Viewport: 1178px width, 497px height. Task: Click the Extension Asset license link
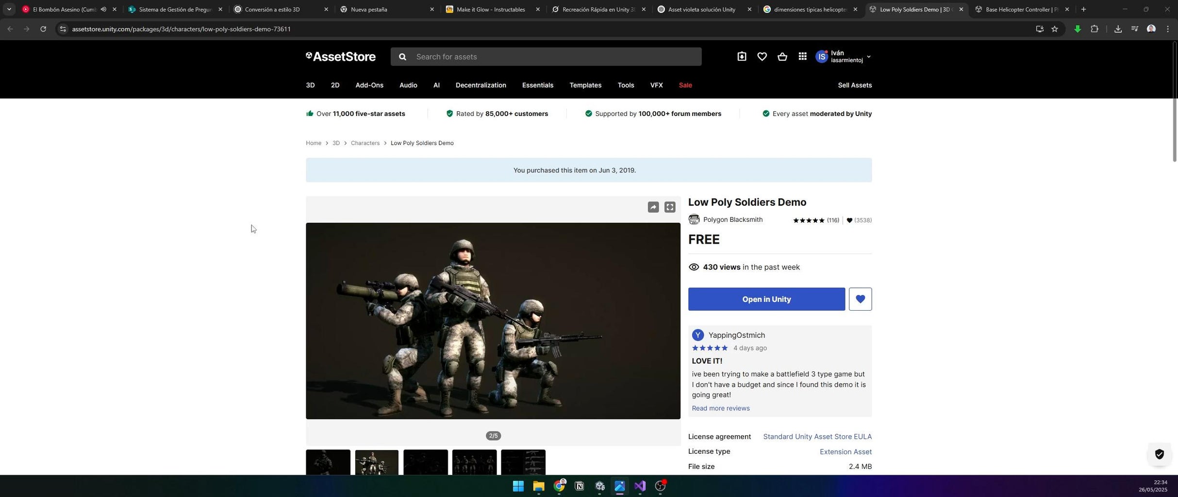click(x=846, y=451)
